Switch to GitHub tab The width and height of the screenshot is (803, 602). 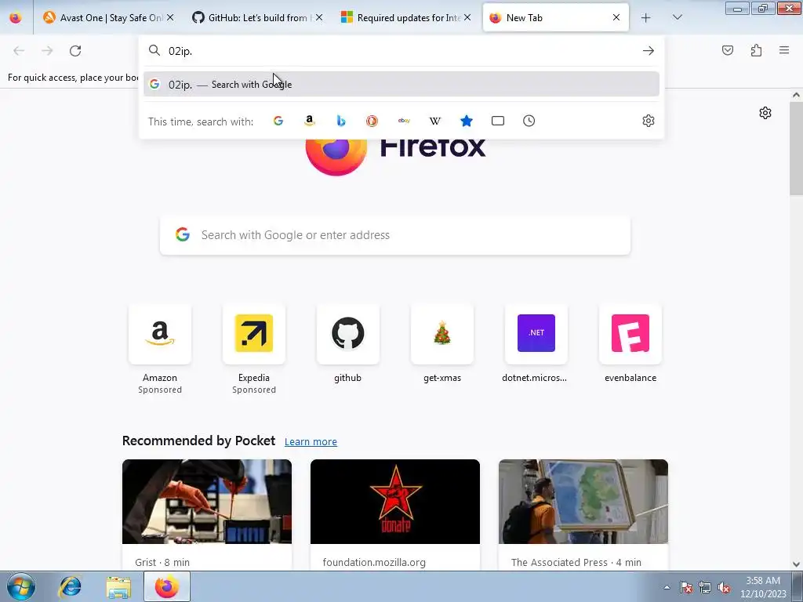(257, 17)
